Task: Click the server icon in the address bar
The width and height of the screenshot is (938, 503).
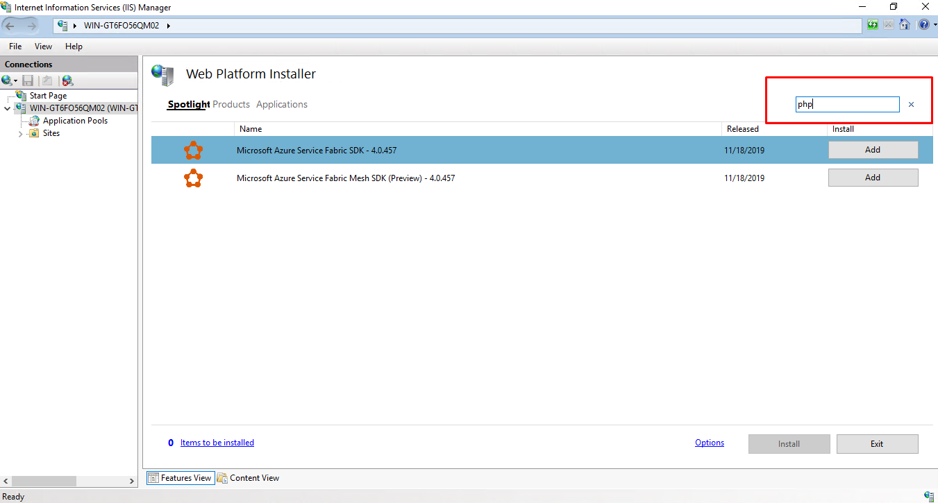Action: [x=62, y=26]
